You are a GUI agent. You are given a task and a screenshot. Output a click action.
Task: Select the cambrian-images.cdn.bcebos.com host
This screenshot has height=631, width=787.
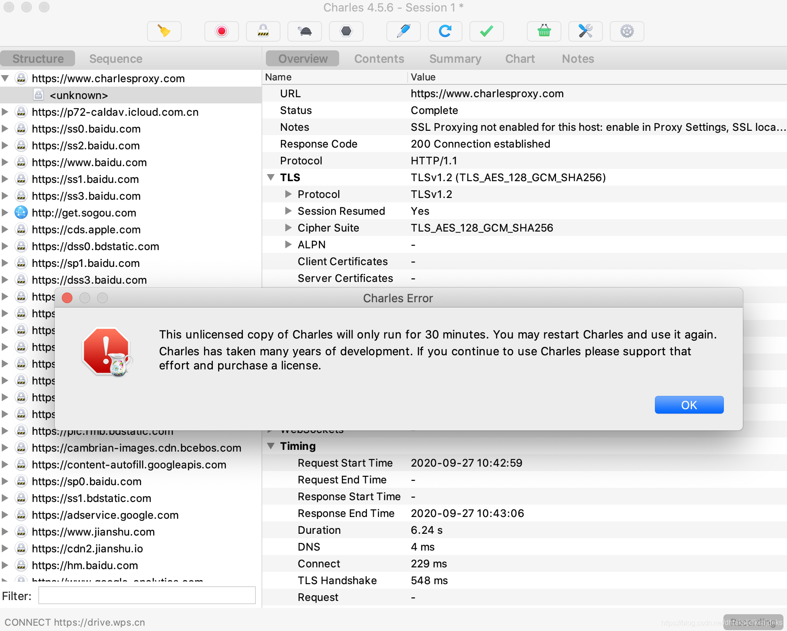coord(136,448)
